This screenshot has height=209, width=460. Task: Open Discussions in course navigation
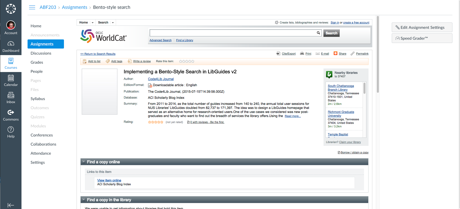(x=41, y=53)
